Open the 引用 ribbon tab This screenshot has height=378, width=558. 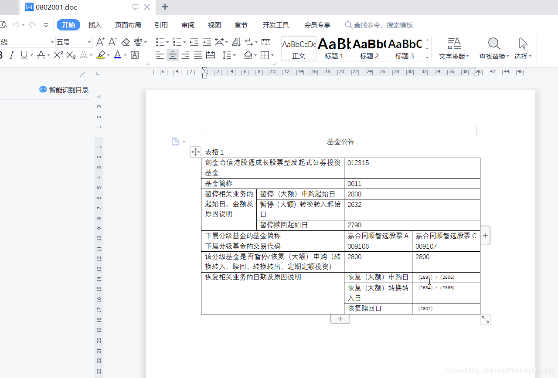(x=161, y=25)
